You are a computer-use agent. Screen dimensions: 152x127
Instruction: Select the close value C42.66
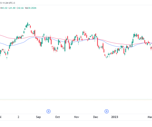click(20, 8)
